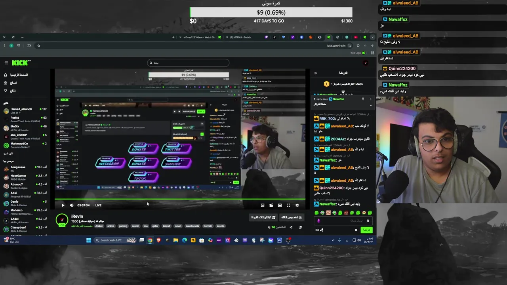This screenshot has width=507, height=285.
Task: Collapse the chat panel with arrow icon
Action: [316, 73]
